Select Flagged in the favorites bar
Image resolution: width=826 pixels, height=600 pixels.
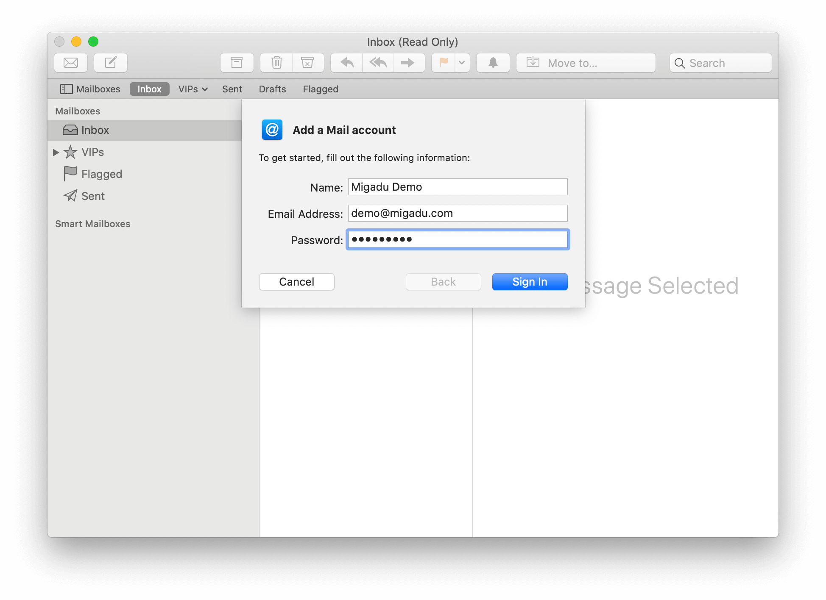tap(321, 89)
